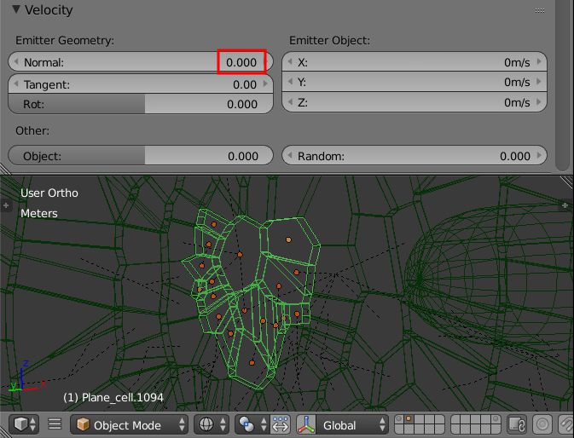Decrease Emitter Object Y with left arrow

(x=290, y=82)
